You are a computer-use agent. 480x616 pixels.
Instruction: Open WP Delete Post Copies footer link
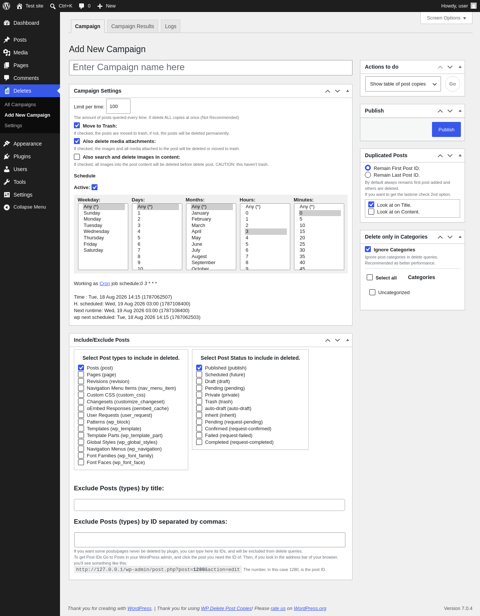click(x=226, y=608)
